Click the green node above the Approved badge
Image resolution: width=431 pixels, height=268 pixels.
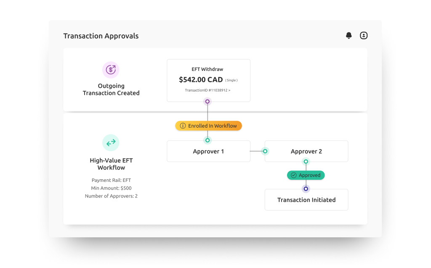306,162
